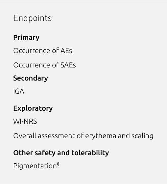Click the word Overall in the assessment line

25,136
